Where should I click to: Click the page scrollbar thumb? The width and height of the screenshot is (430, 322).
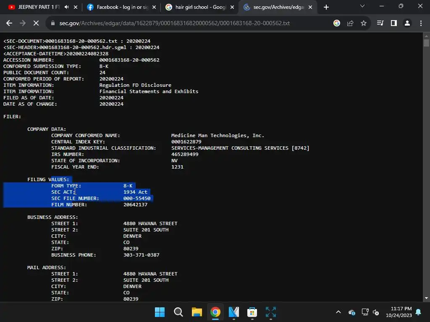coord(426,43)
